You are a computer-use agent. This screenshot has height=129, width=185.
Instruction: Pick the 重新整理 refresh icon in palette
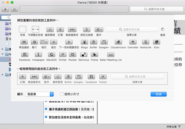(x=50, y=30)
